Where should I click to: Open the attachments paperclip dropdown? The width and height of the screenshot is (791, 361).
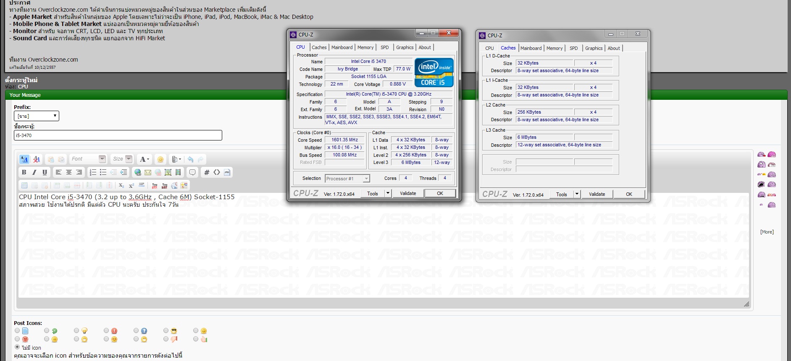coord(176,159)
